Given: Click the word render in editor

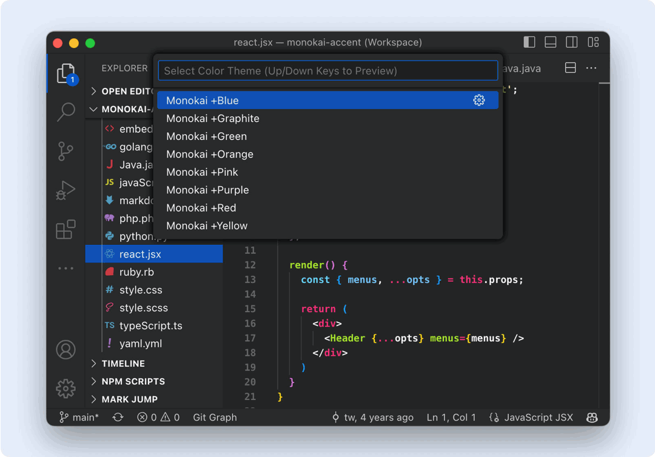Looking at the screenshot, I should (307, 265).
